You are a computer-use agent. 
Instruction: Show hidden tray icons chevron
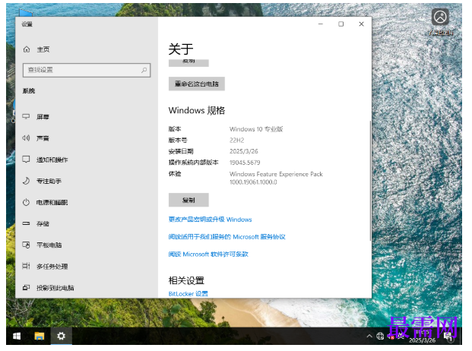[369, 337]
